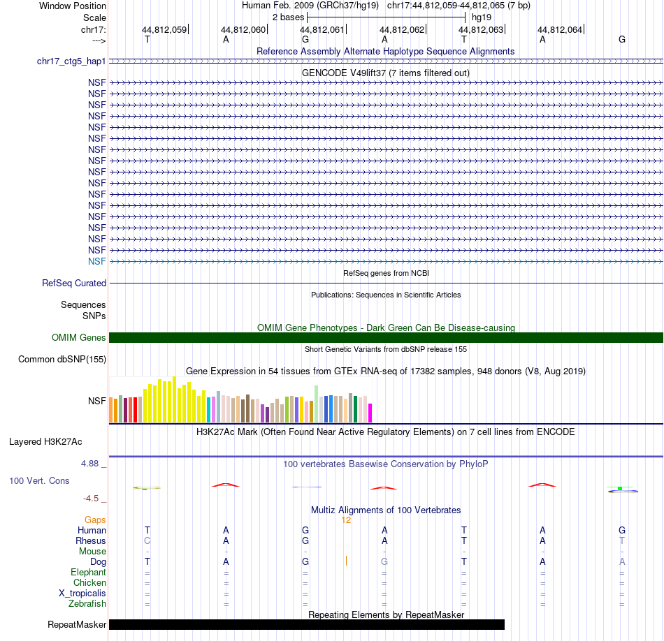Open the Repeating Elements by RepeatMasker title

pyautogui.click(x=387, y=614)
